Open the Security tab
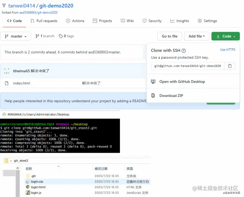The width and height of the screenshot is (244, 197). (152, 21)
